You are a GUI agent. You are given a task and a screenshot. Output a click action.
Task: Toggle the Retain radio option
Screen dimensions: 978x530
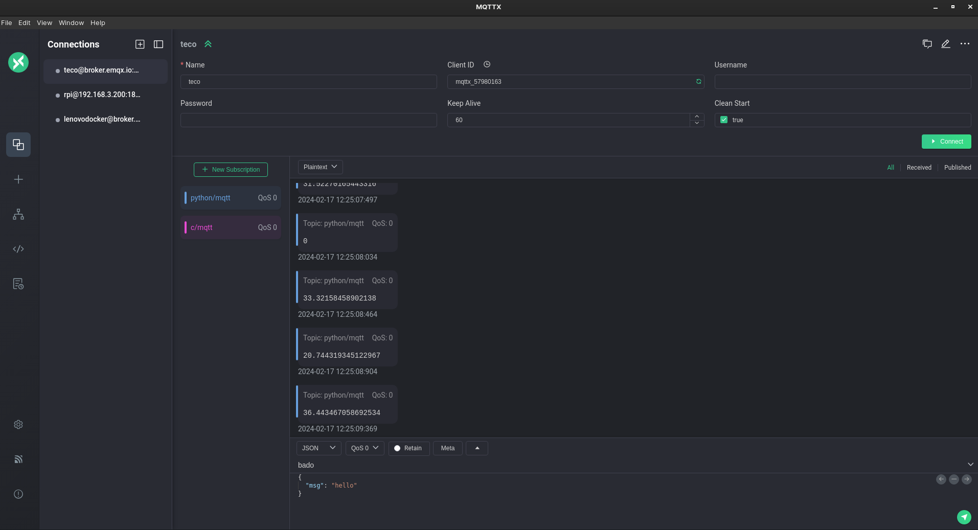click(x=397, y=448)
